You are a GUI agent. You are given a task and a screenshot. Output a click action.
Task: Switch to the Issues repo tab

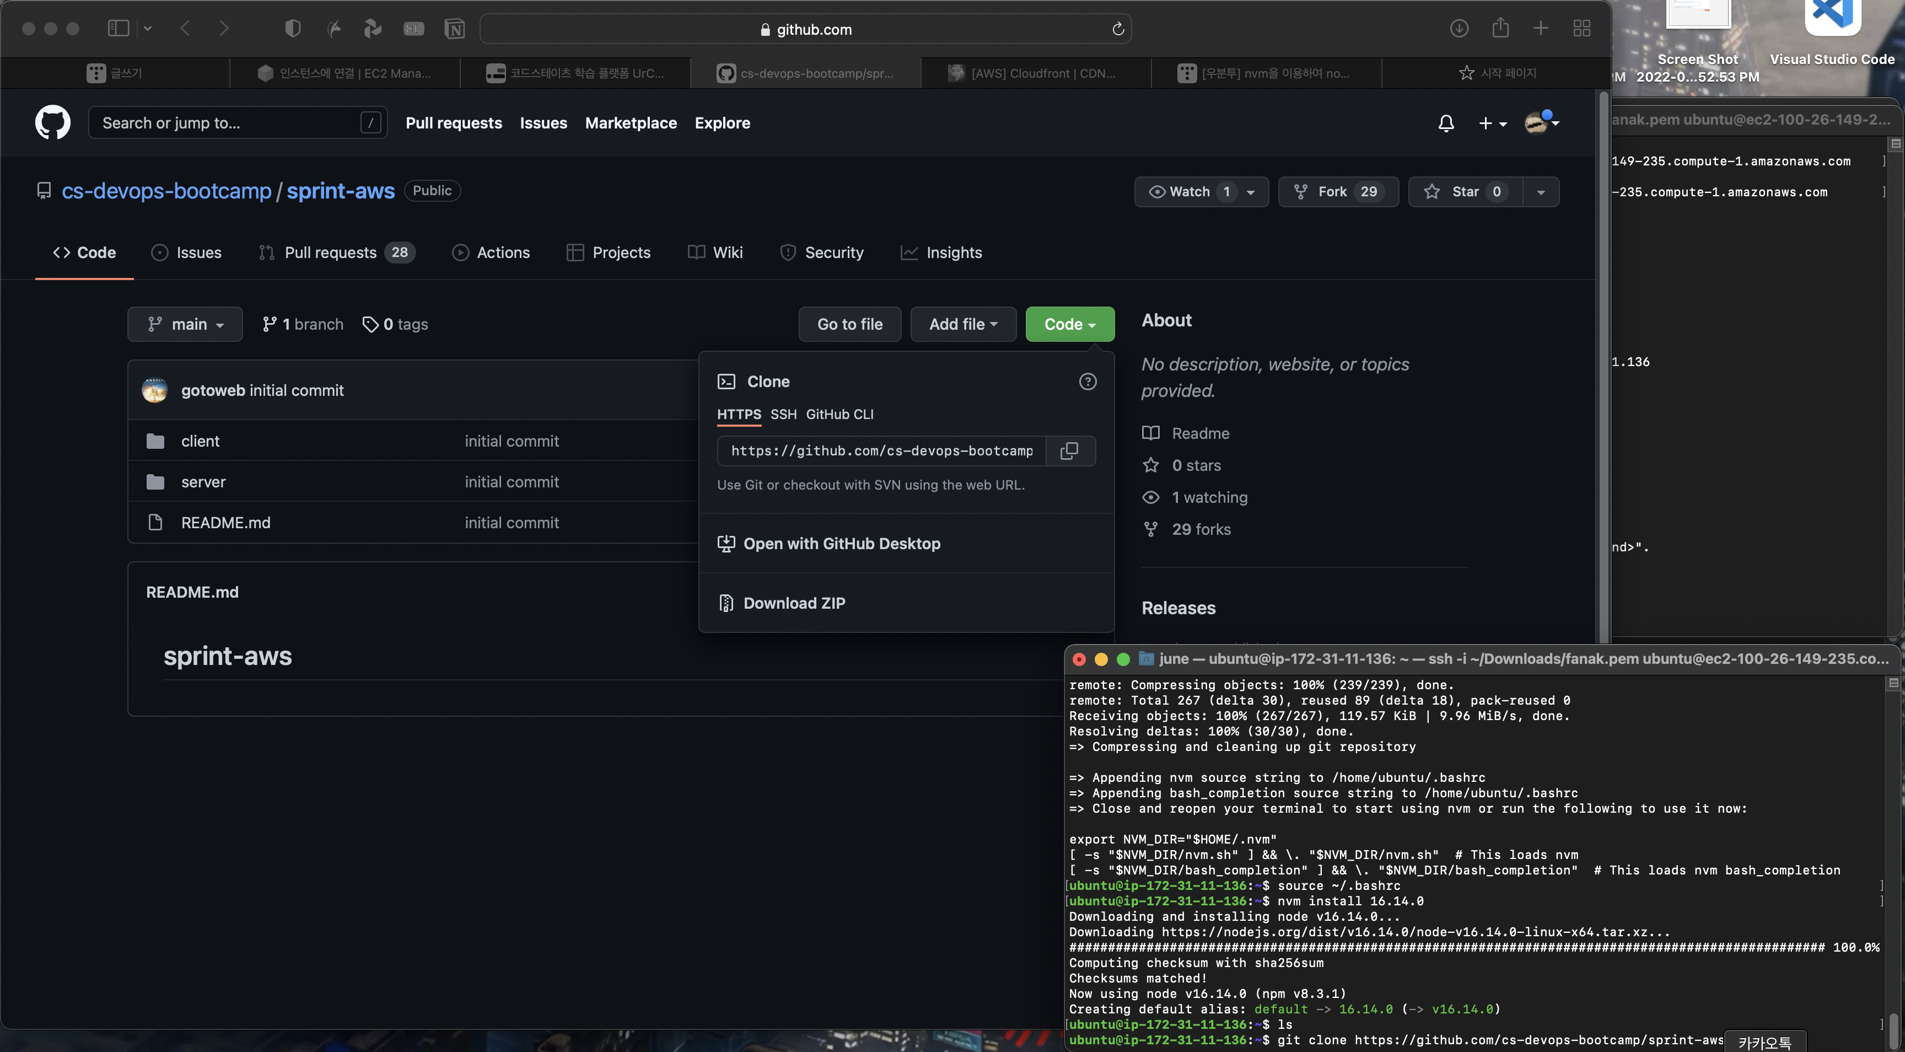tap(186, 253)
